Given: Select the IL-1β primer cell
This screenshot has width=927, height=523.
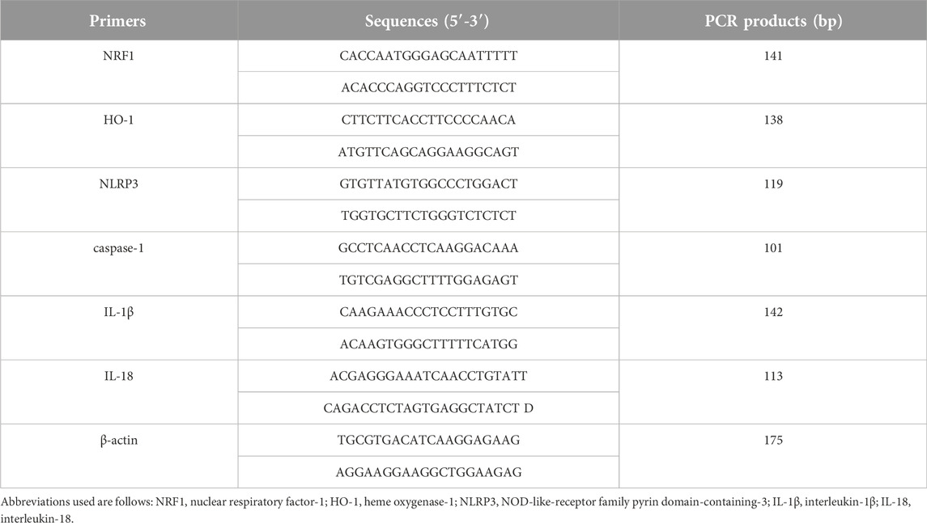Looking at the screenshot, I should [x=119, y=328].
